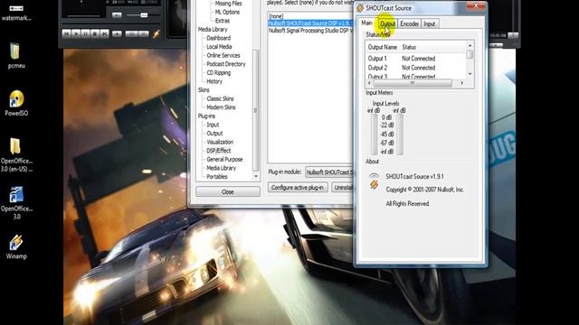Close the SHOUTcast Source window
The image size is (579, 325).
[x=476, y=6]
